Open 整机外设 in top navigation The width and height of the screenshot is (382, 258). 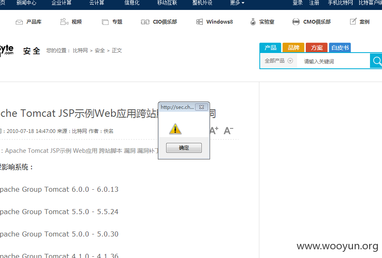[x=202, y=3]
